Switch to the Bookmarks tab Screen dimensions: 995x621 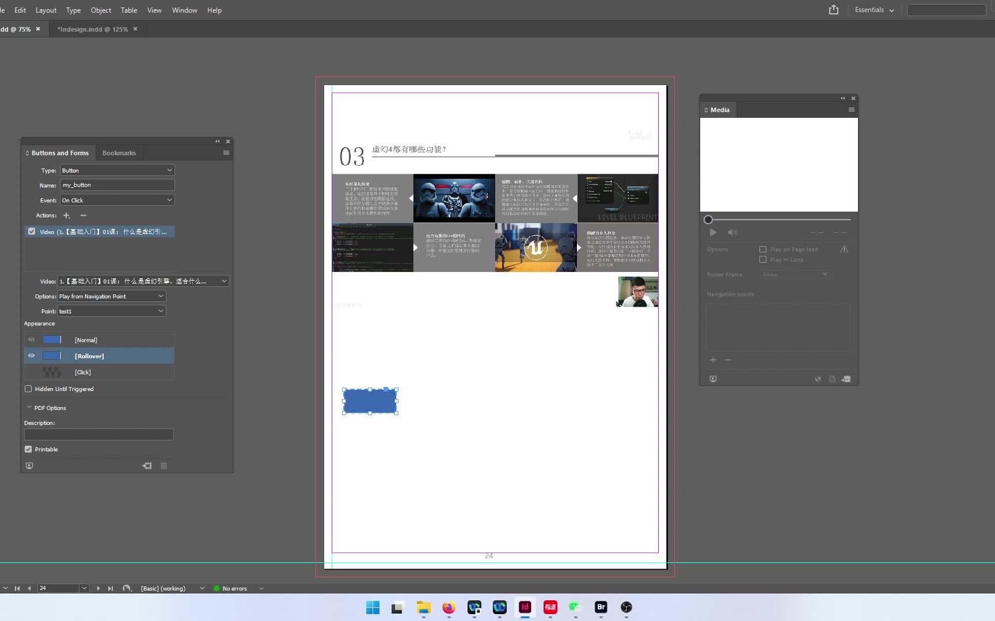tap(119, 152)
